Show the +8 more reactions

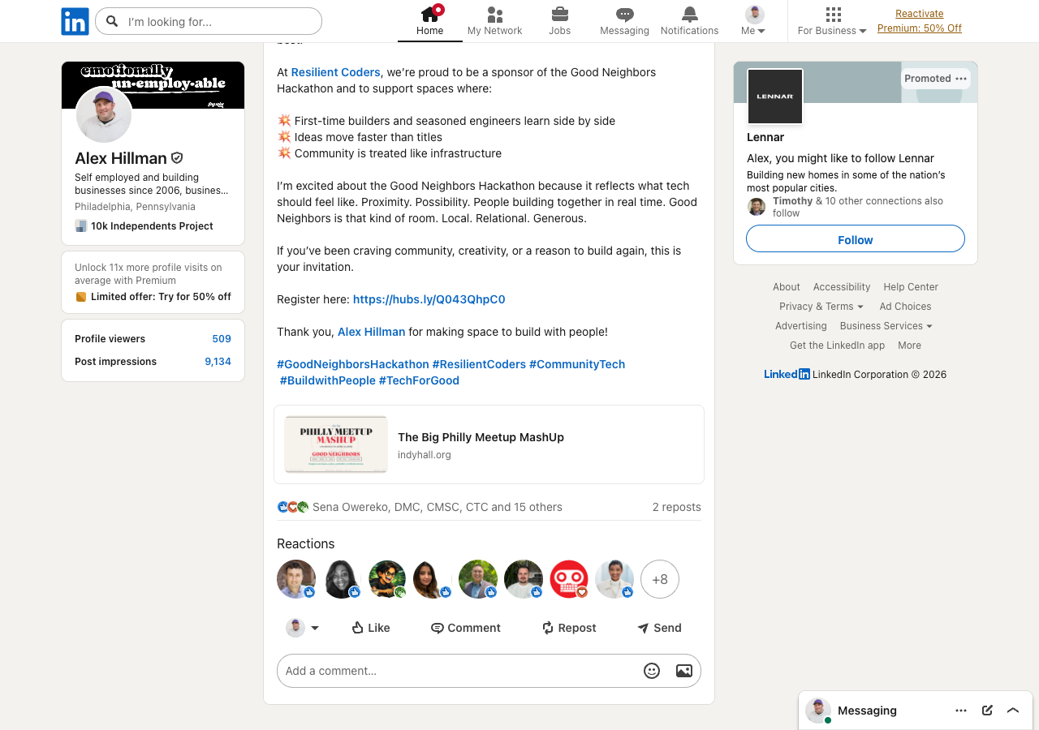tap(660, 579)
